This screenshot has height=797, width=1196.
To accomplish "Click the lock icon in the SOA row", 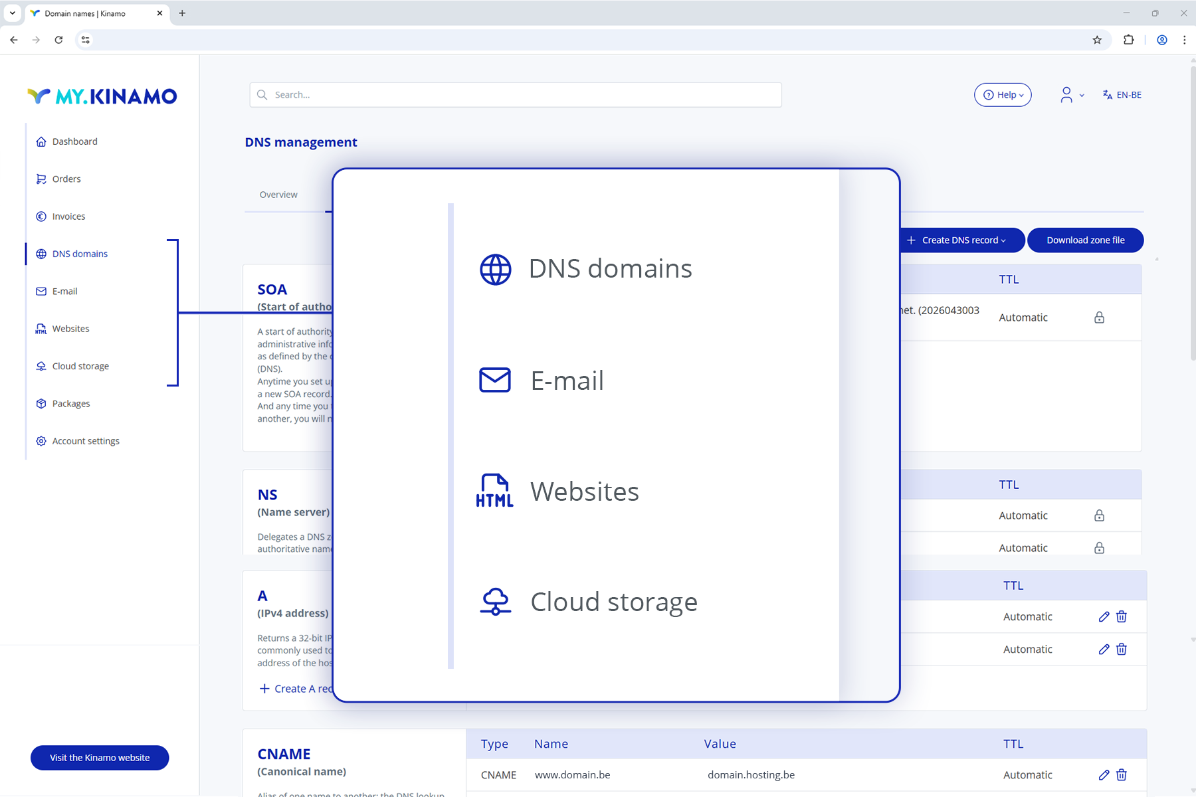I will (1100, 317).
